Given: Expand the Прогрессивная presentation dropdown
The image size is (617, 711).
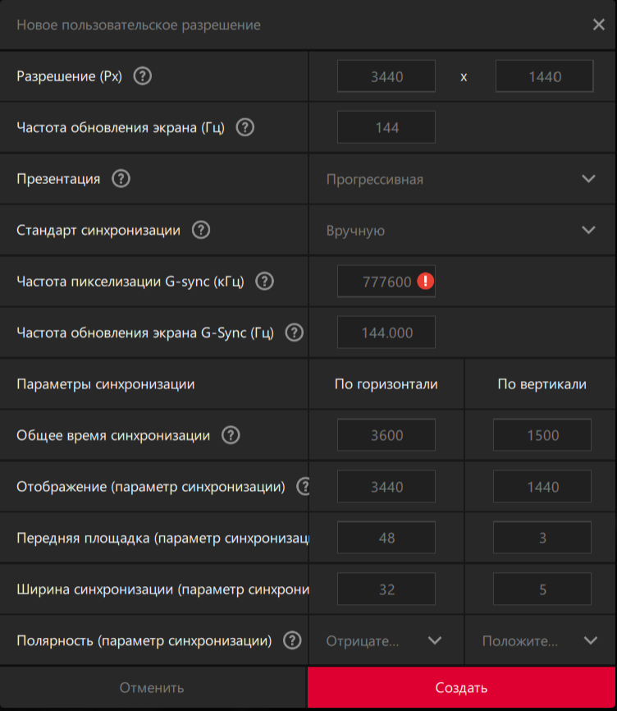Looking at the screenshot, I should 587,179.
